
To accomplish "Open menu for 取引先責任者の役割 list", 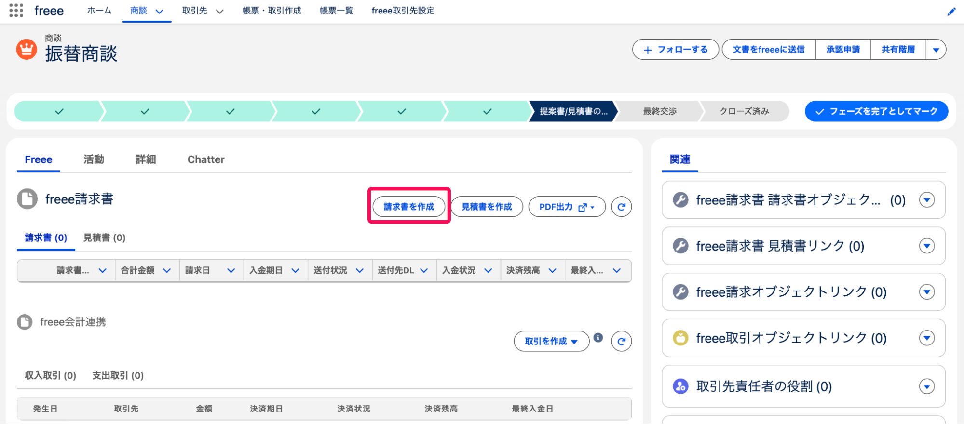I will click(927, 386).
